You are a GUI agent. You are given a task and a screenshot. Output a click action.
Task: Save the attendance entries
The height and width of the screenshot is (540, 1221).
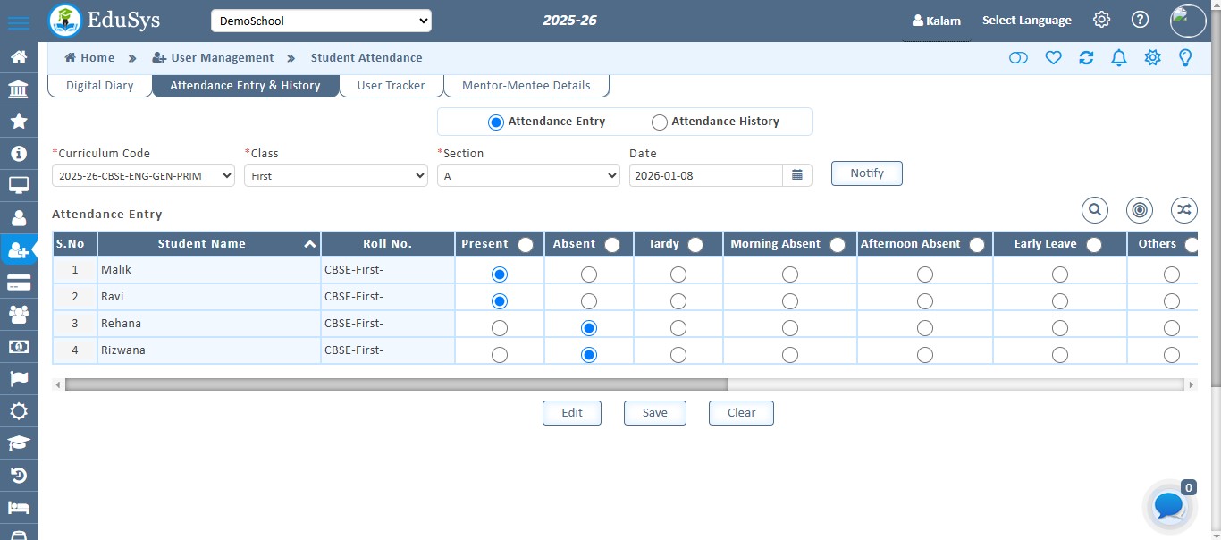(x=654, y=412)
